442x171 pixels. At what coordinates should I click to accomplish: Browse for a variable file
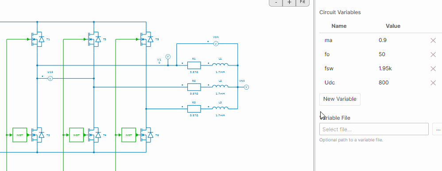[438, 129]
